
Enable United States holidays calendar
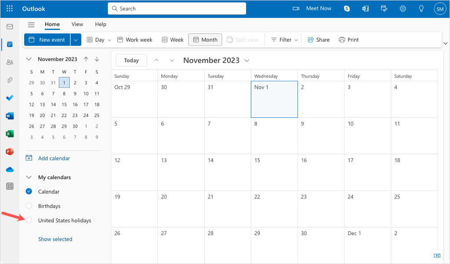tap(29, 221)
